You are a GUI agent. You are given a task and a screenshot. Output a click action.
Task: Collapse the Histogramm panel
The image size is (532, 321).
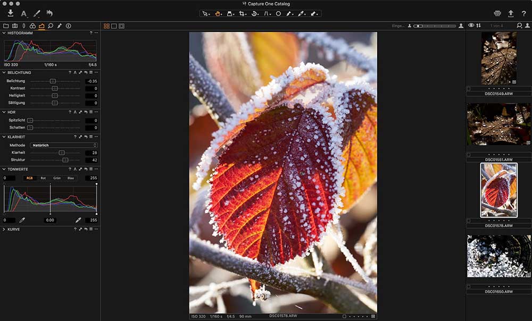4,33
